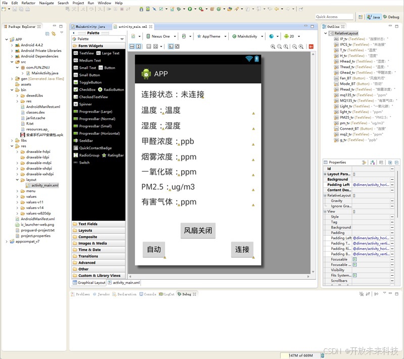Click Link with Editor icon in Package Explorer
Image resolution: width=404 pixels, height=359 pixels.
coord(54,34)
